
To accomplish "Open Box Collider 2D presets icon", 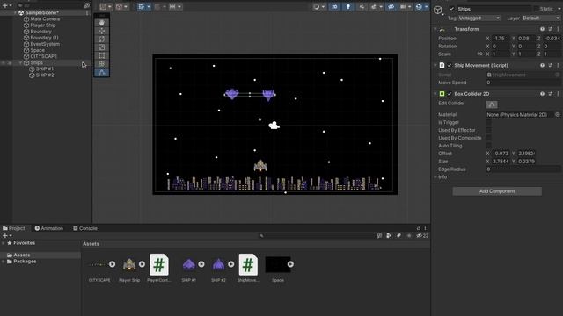I will 550,94.
